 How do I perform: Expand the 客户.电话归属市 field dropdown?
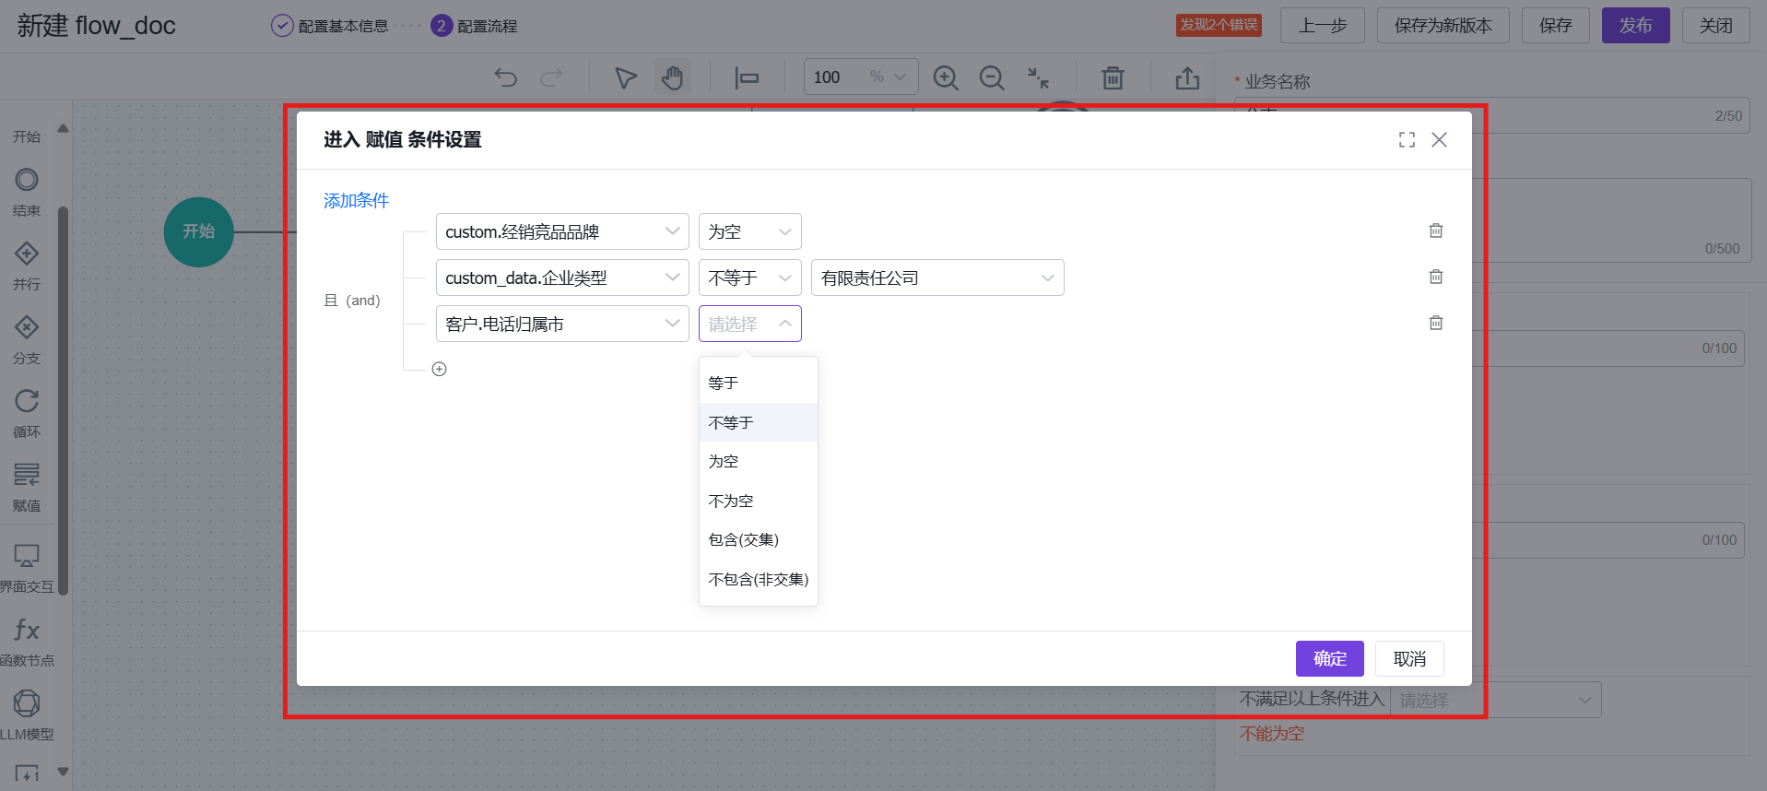point(561,324)
